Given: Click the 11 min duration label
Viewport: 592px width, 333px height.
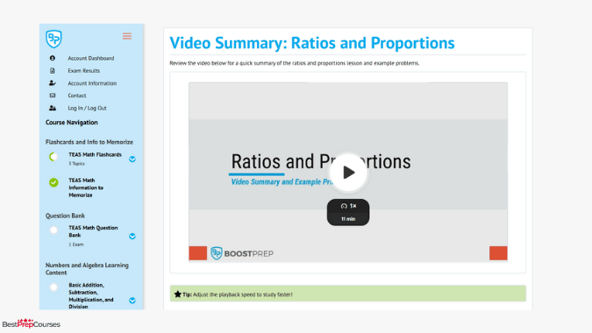Looking at the screenshot, I should 348,219.
